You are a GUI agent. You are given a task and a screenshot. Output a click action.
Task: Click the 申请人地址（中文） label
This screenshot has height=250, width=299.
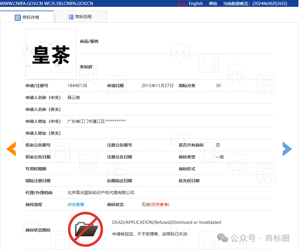tap(43, 121)
